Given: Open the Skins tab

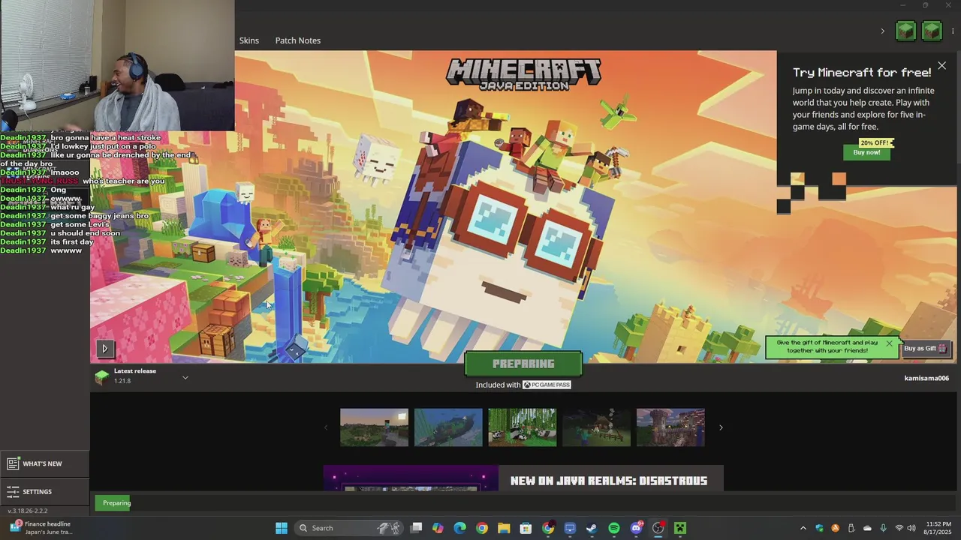Looking at the screenshot, I should click(249, 40).
